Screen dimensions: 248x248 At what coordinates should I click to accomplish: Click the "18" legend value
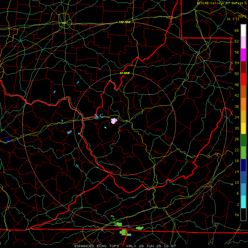(237, 161)
